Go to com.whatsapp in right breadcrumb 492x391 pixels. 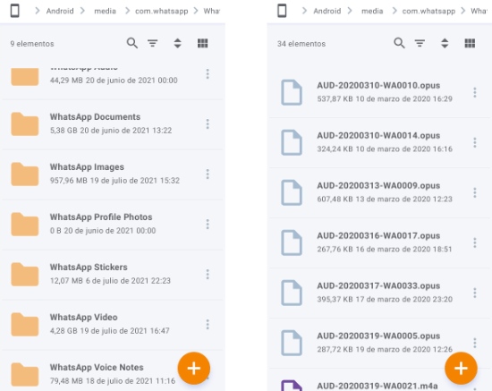pyautogui.click(x=428, y=12)
